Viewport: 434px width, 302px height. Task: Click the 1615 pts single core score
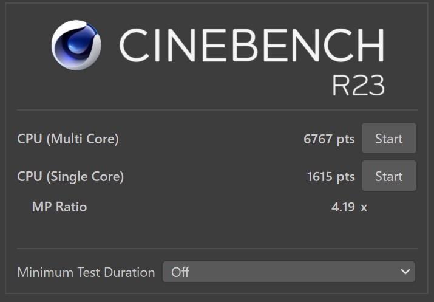[331, 176]
